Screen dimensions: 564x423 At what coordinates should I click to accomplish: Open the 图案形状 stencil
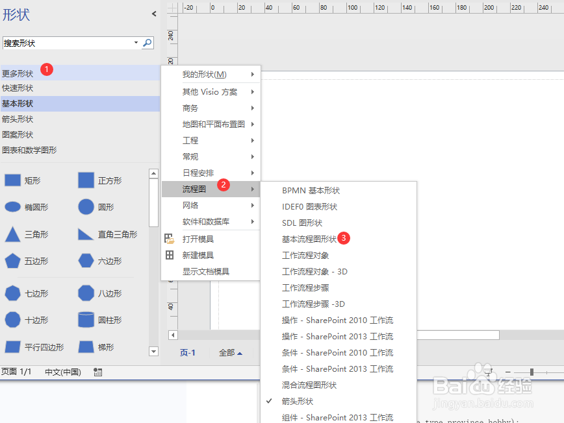80,135
